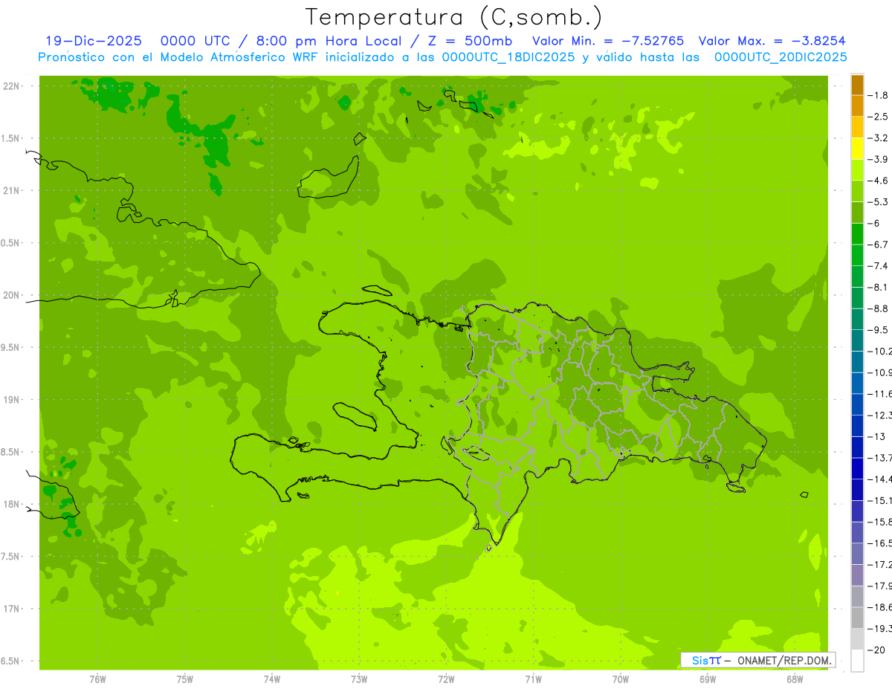
Task: Click the '-13' colorbar value label
Action: [876, 436]
